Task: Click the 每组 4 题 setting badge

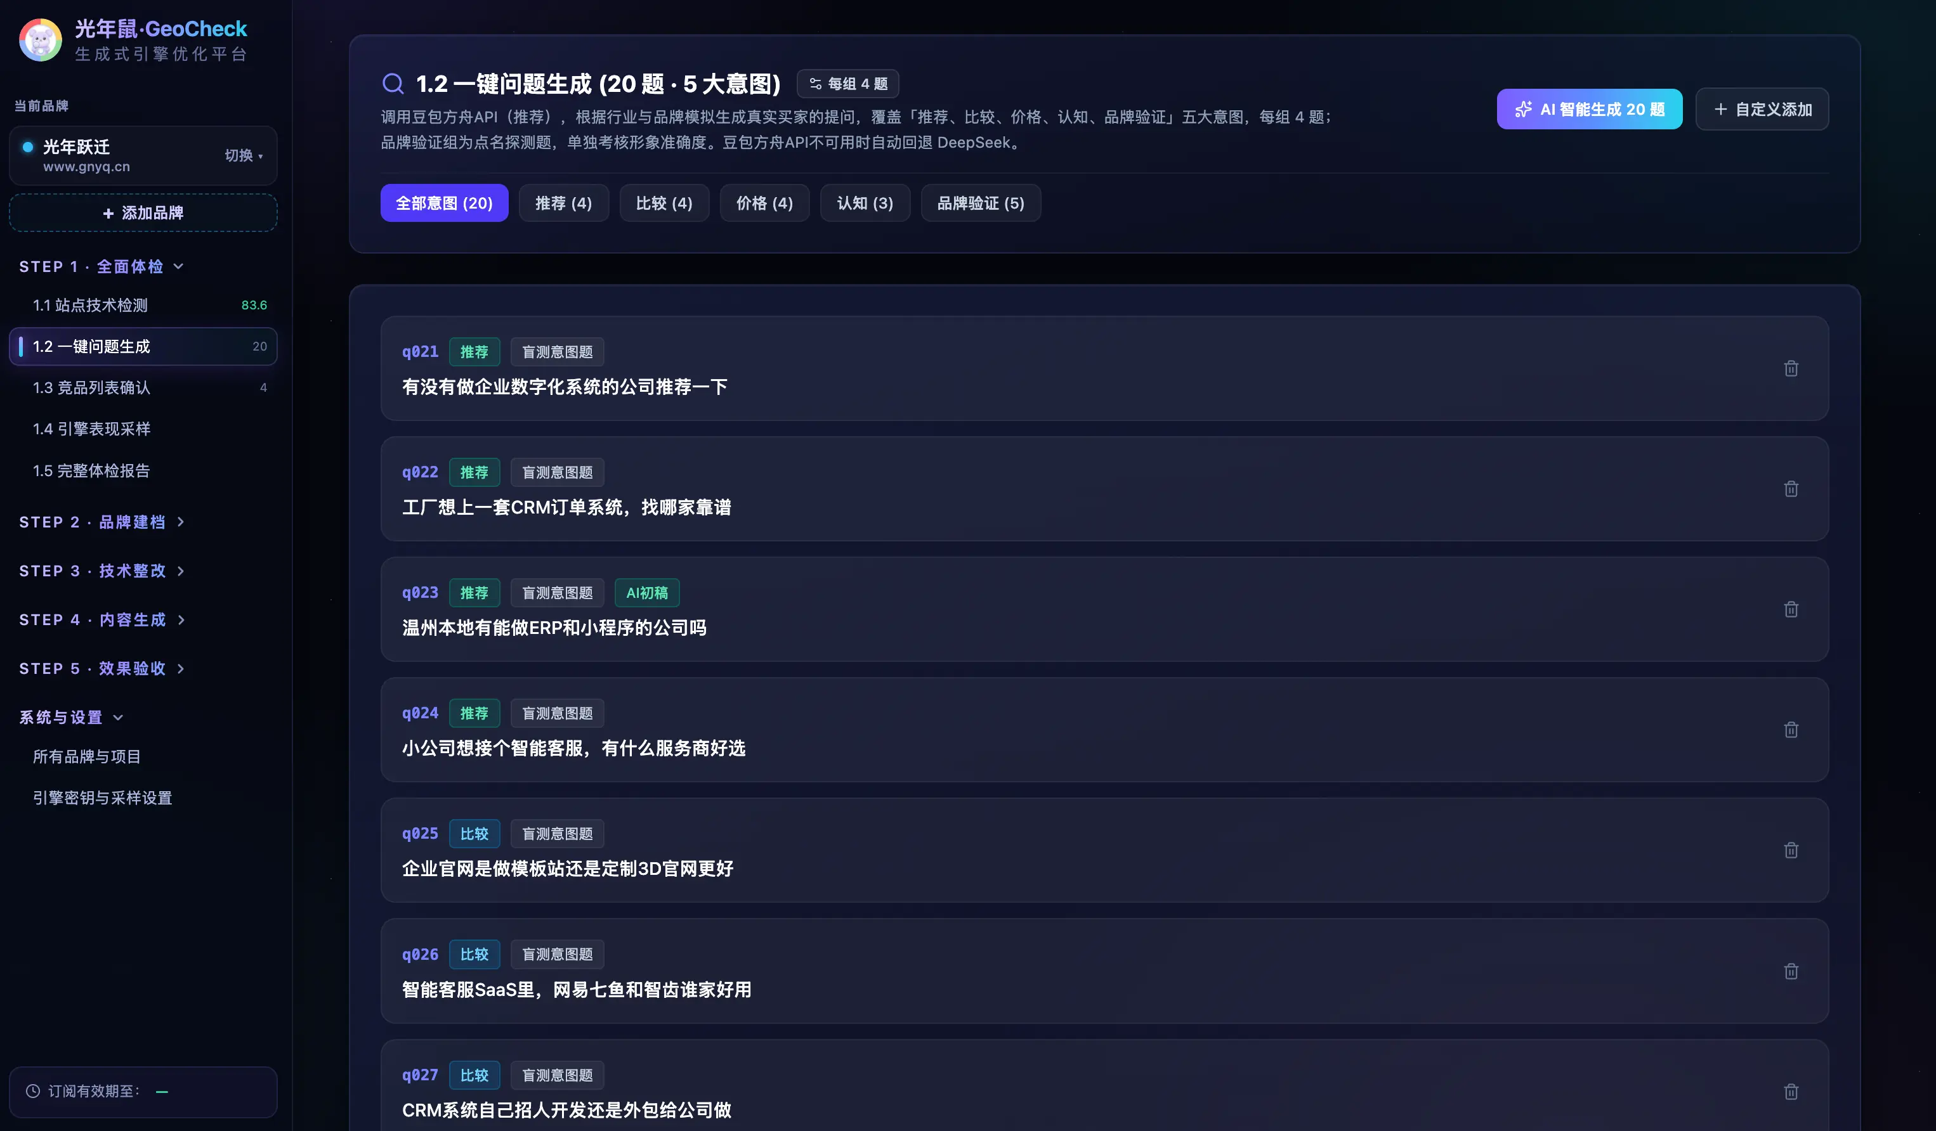Action: click(847, 84)
